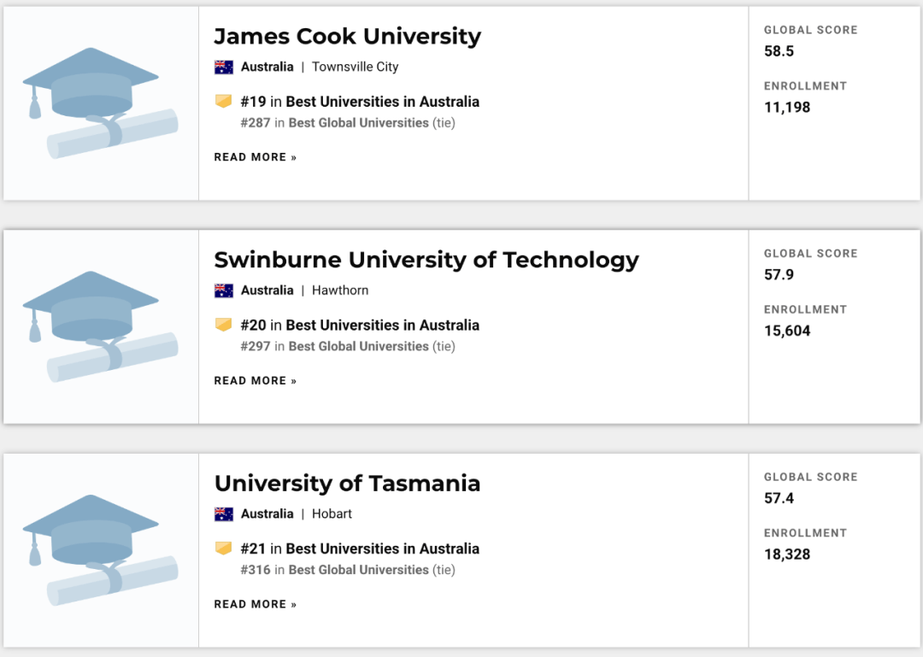The width and height of the screenshot is (923, 657).
Task: Click gold badge next to #19 ranking
Action: (223, 102)
